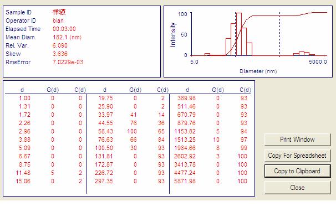This screenshot has width=336, height=222.
Task: Select the Skew value 3.636
Action: click(60, 54)
